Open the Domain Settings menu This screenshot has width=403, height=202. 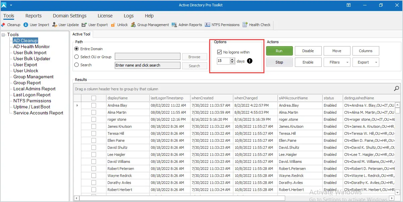(x=70, y=16)
